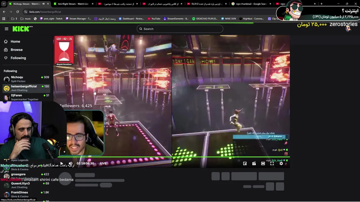Go back in browser
Viewport: 360px width, 202px height.
pos(4,12)
